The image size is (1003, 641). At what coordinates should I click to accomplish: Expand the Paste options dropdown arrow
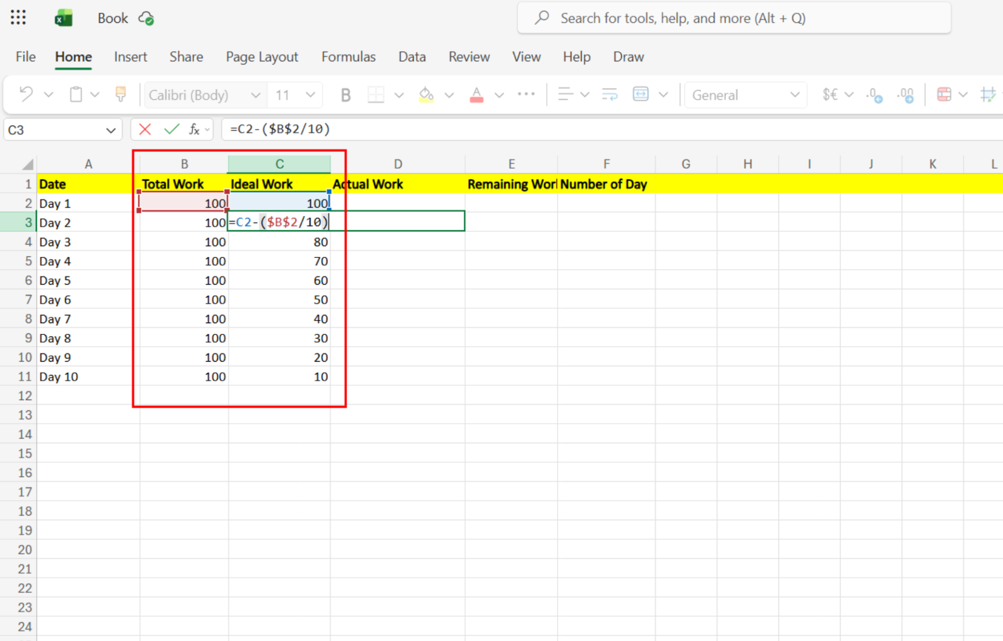(95, 95)
